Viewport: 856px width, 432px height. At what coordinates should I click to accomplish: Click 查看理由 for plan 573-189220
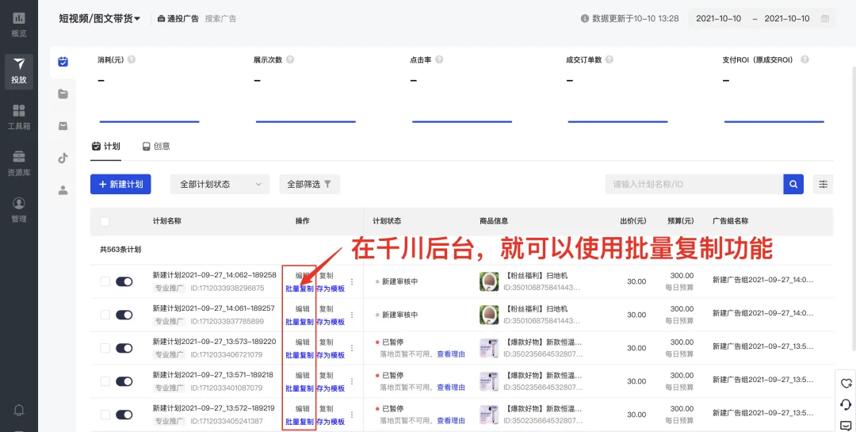[451, 354]
